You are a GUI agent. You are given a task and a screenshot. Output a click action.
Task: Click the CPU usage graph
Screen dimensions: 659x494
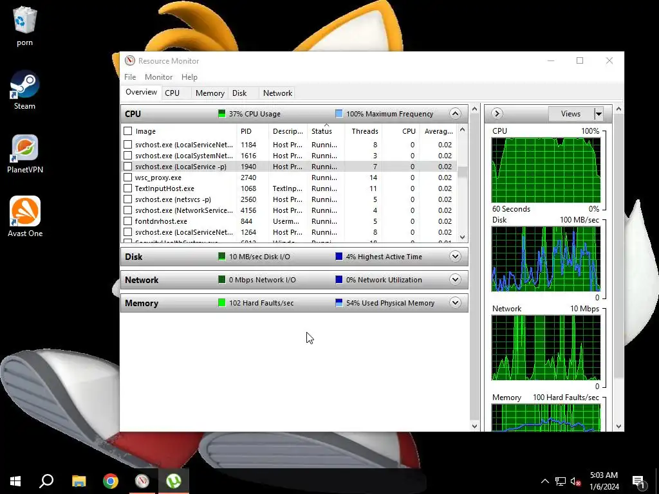(546, 170)
